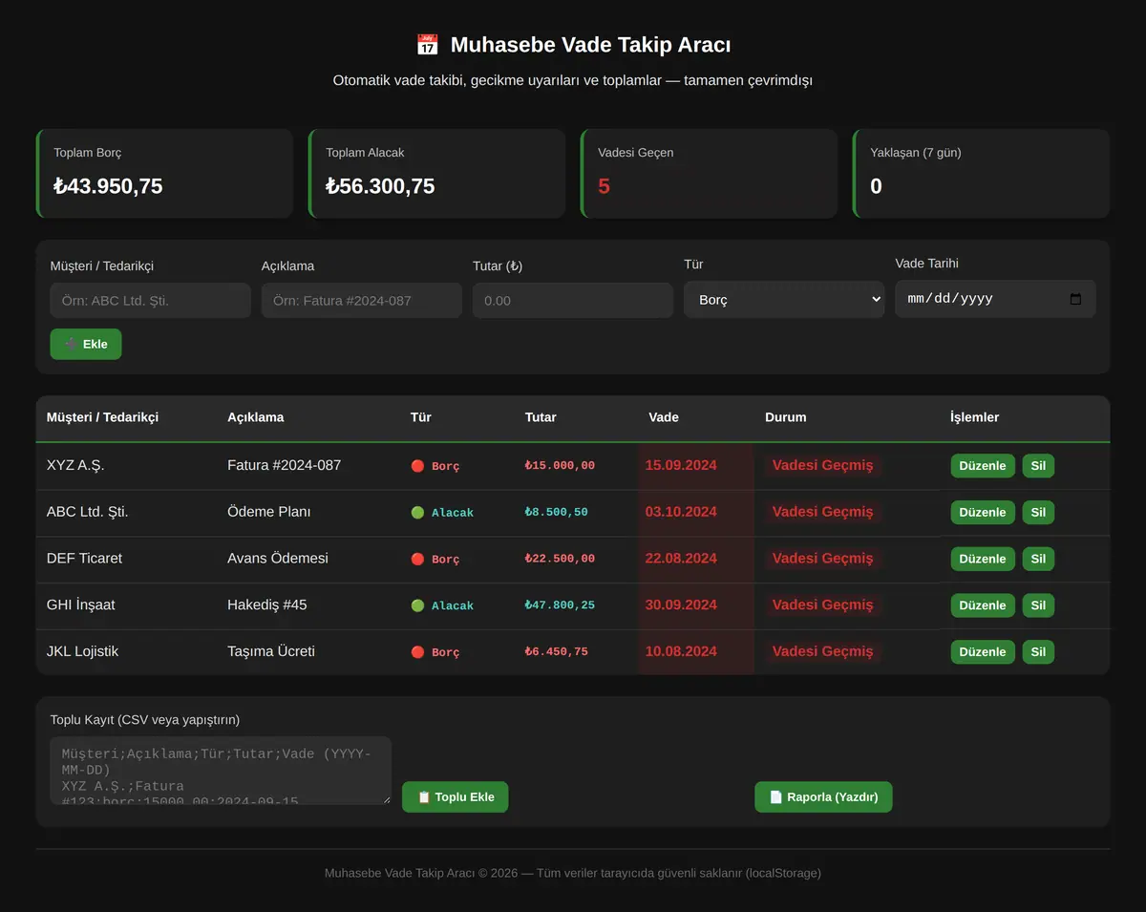Click the Durum column header

[786, 417]
